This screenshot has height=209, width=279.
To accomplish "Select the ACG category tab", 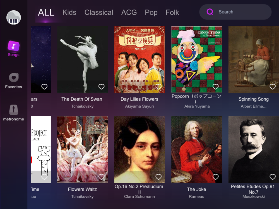I will (129, 13).
